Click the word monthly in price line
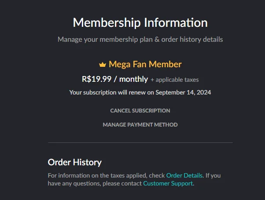The image size is (265, 200). point(133,79)
